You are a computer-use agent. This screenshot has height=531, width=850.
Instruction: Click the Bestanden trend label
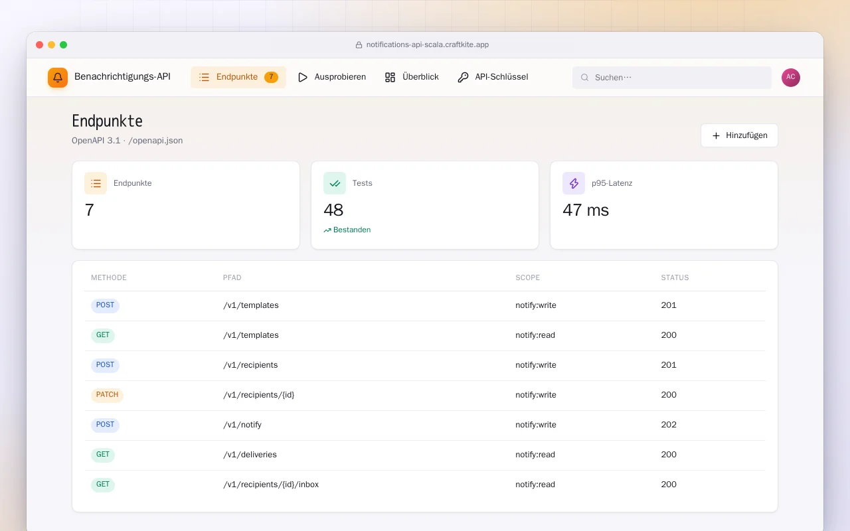[347, 230]
